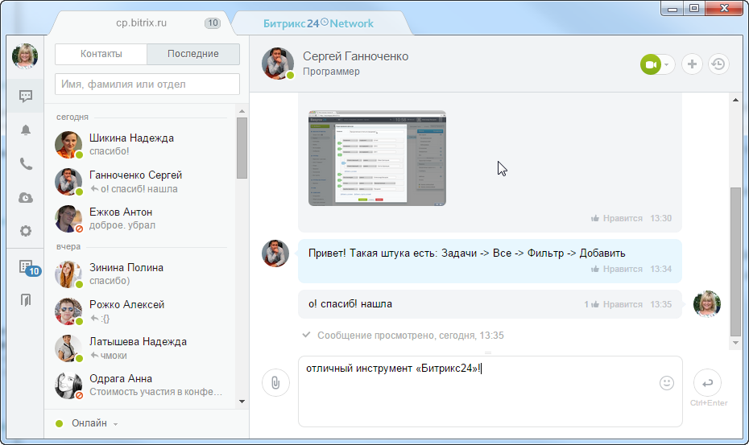749x445 pixels.
Task: Open the phone calls icon
Action: (x=26, y=164)
